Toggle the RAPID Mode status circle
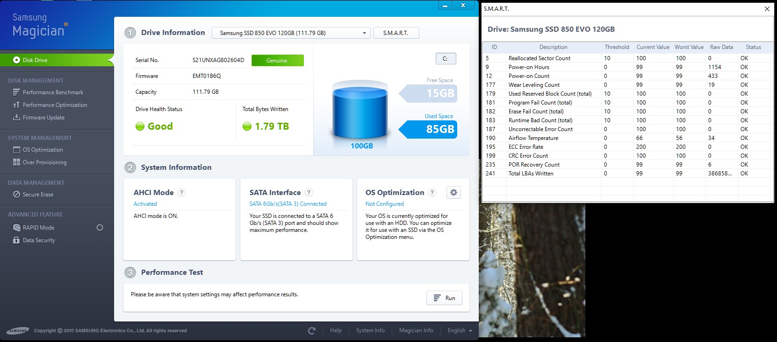 coord(100,228)
